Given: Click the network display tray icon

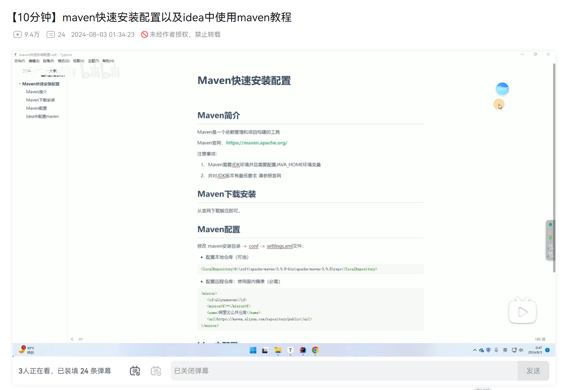Looking at the screenshot, I should tap(514, 350).
